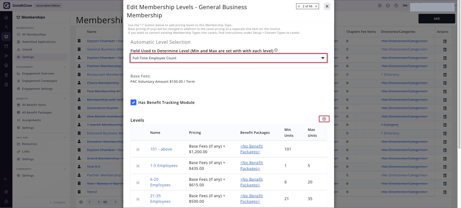
Task: Close the Edit Membership Levels dialog
Action: coord(327,6)
